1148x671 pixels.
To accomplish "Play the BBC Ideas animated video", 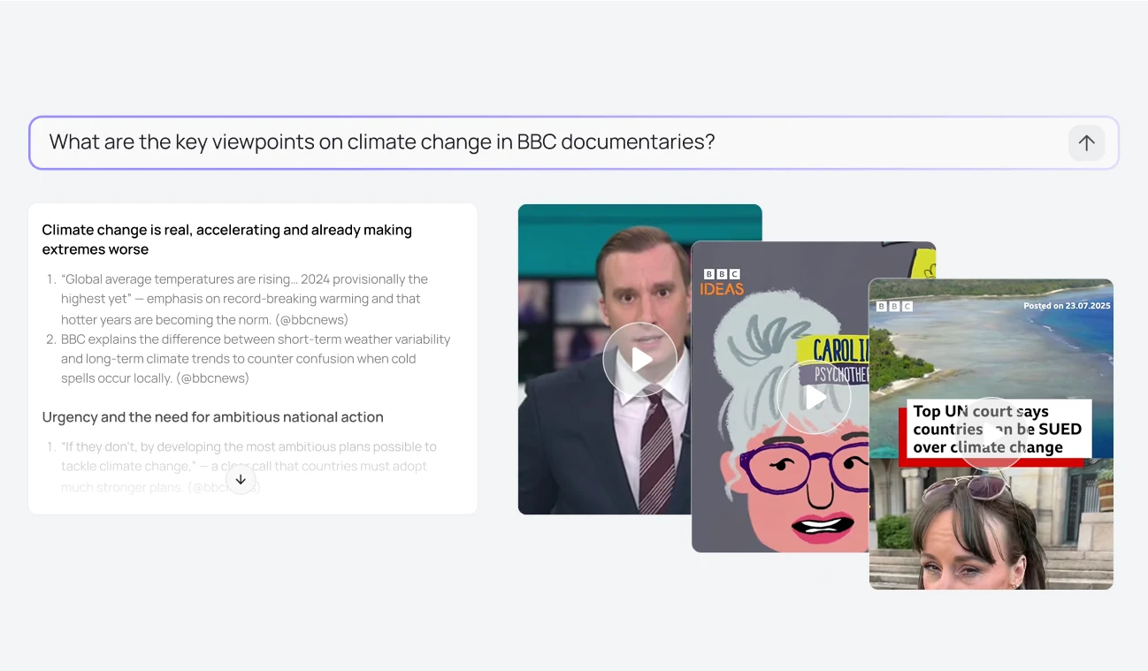I will point(813,398).
